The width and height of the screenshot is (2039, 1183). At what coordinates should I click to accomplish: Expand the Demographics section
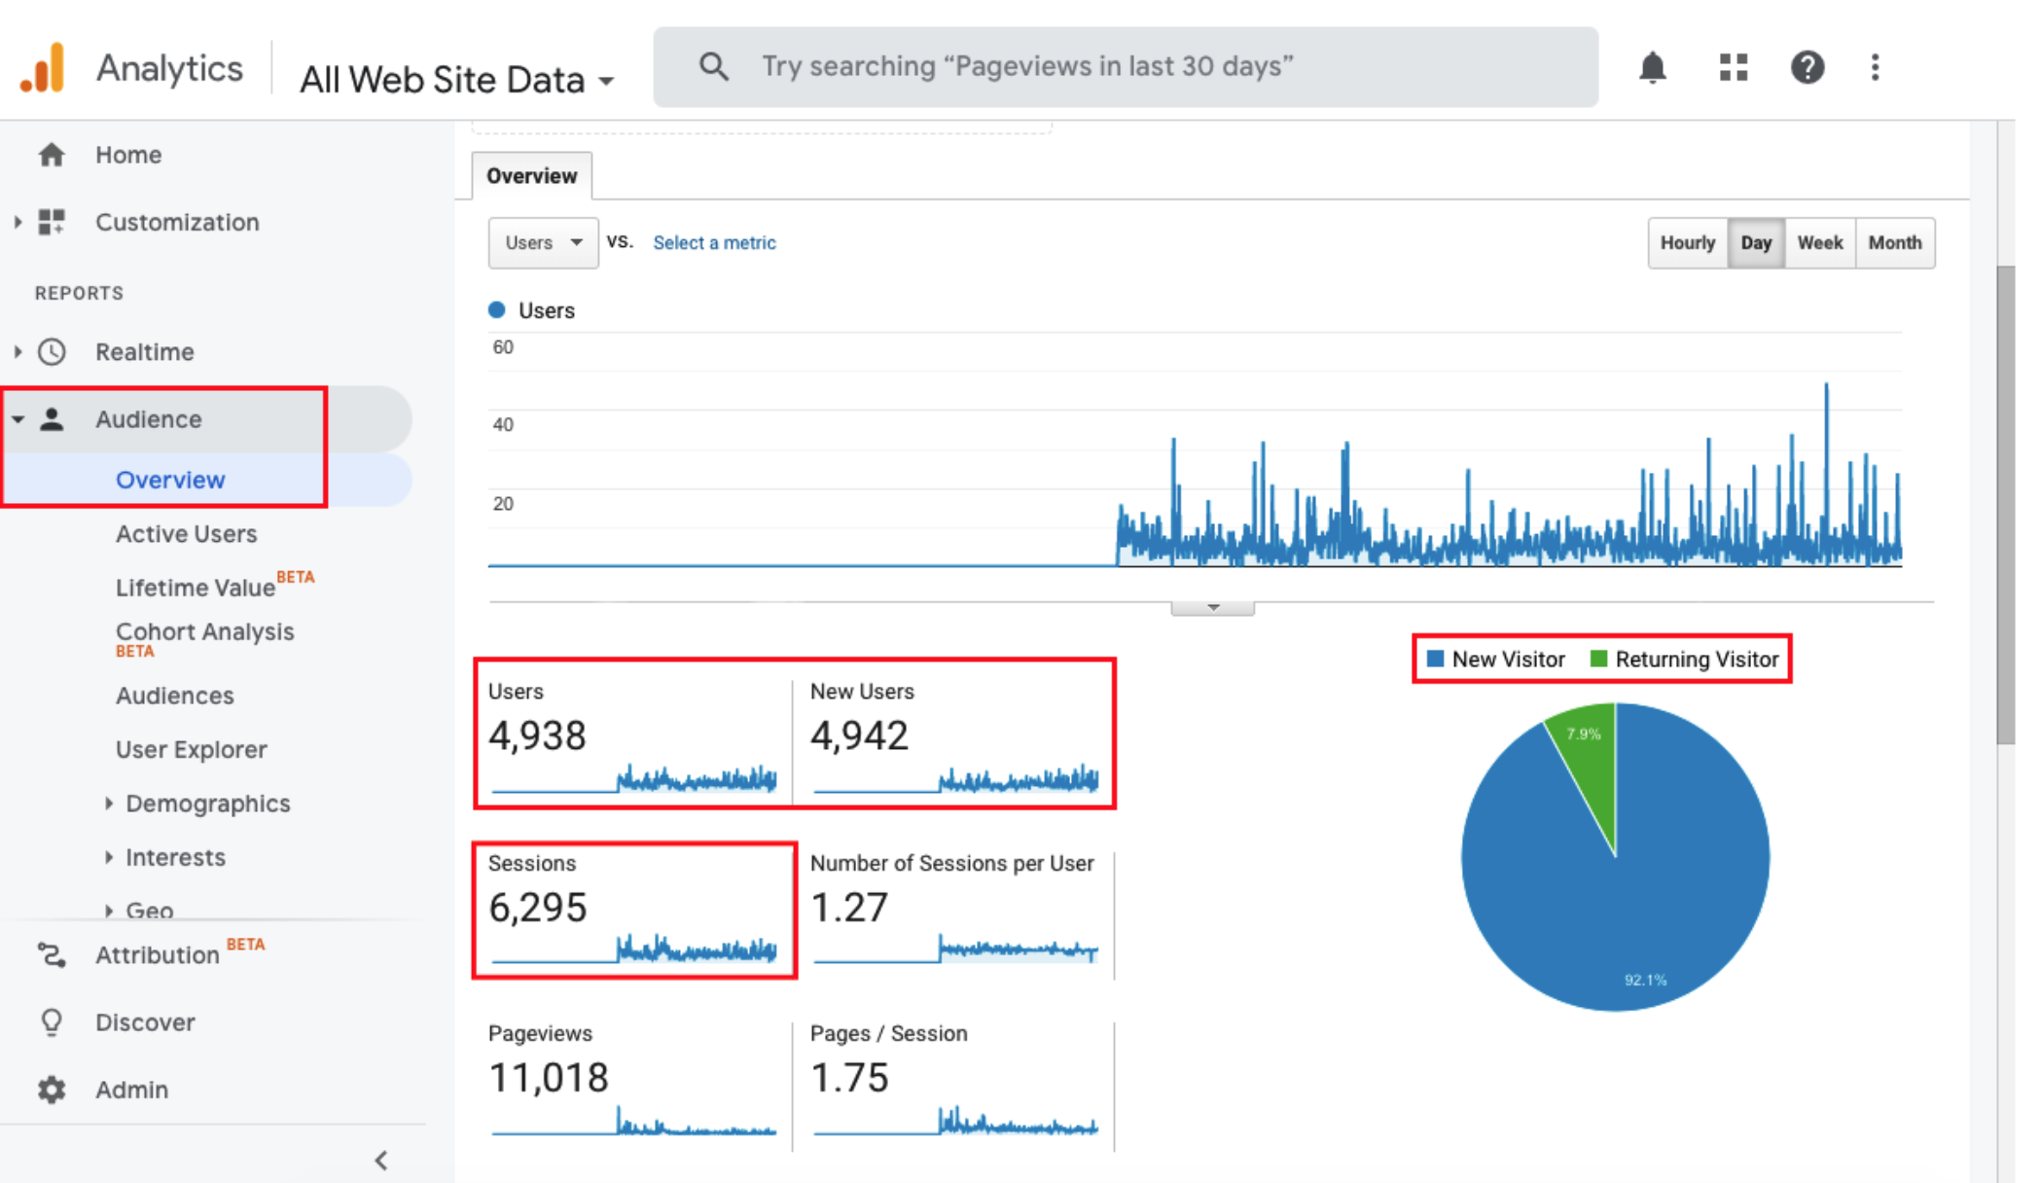point(207,804)
